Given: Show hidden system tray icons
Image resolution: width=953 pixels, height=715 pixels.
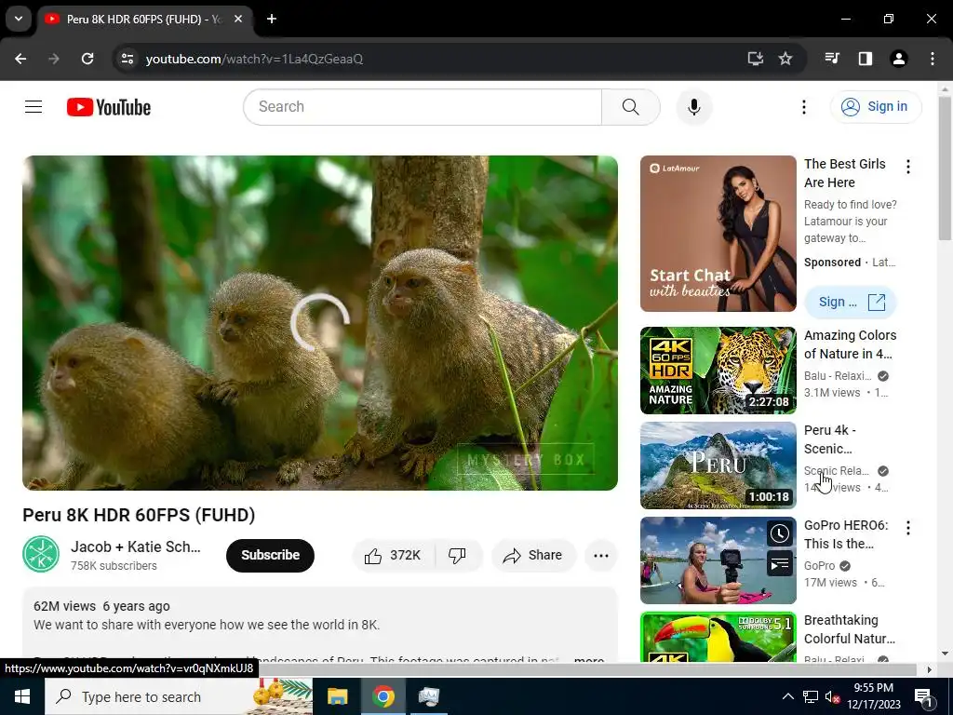Looking at the screenshot, I should (787, 696).
